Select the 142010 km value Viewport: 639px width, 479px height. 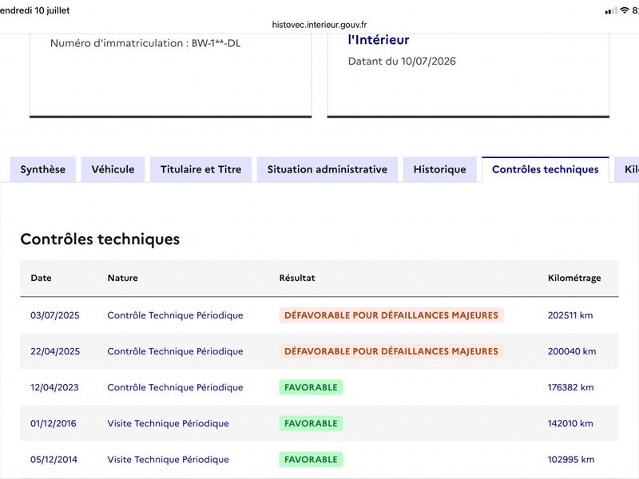(x=570, y=424)
